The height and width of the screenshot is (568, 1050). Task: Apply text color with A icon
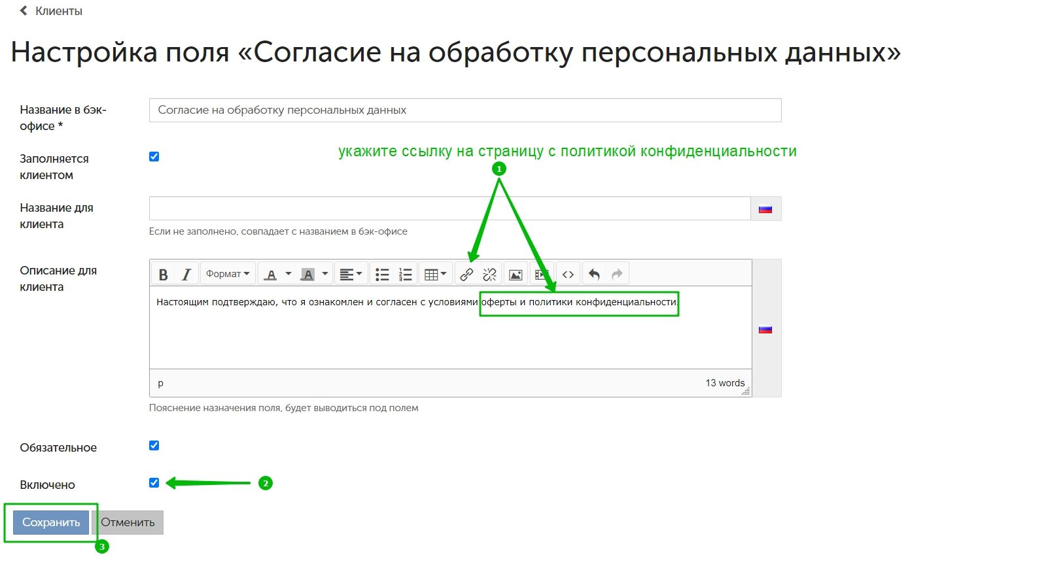click(x=271, y=275)
